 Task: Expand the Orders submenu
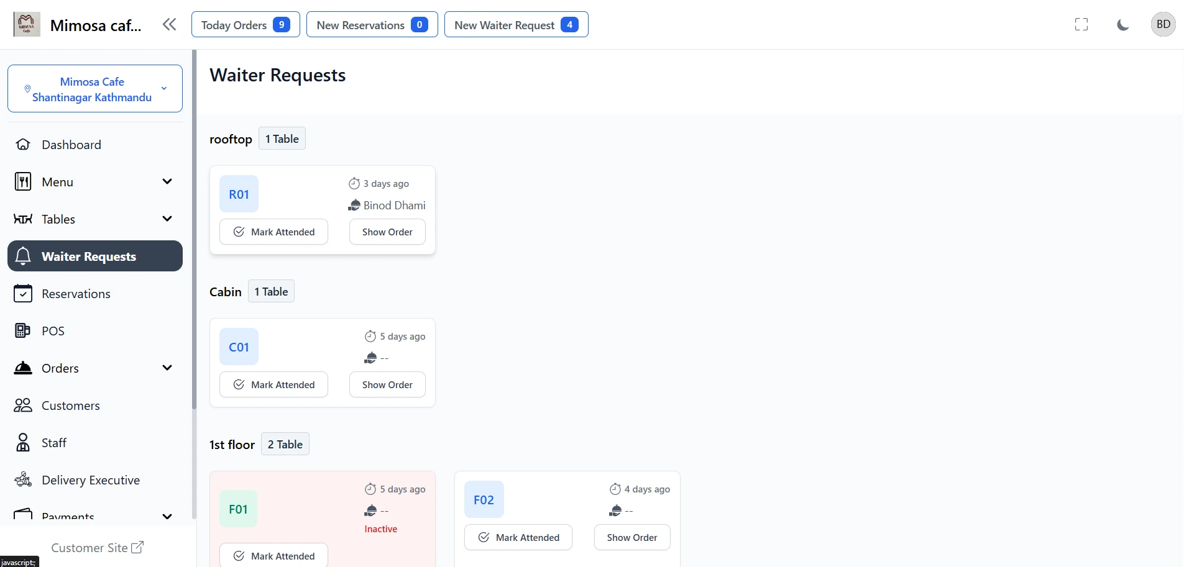[x=167, y=368]
